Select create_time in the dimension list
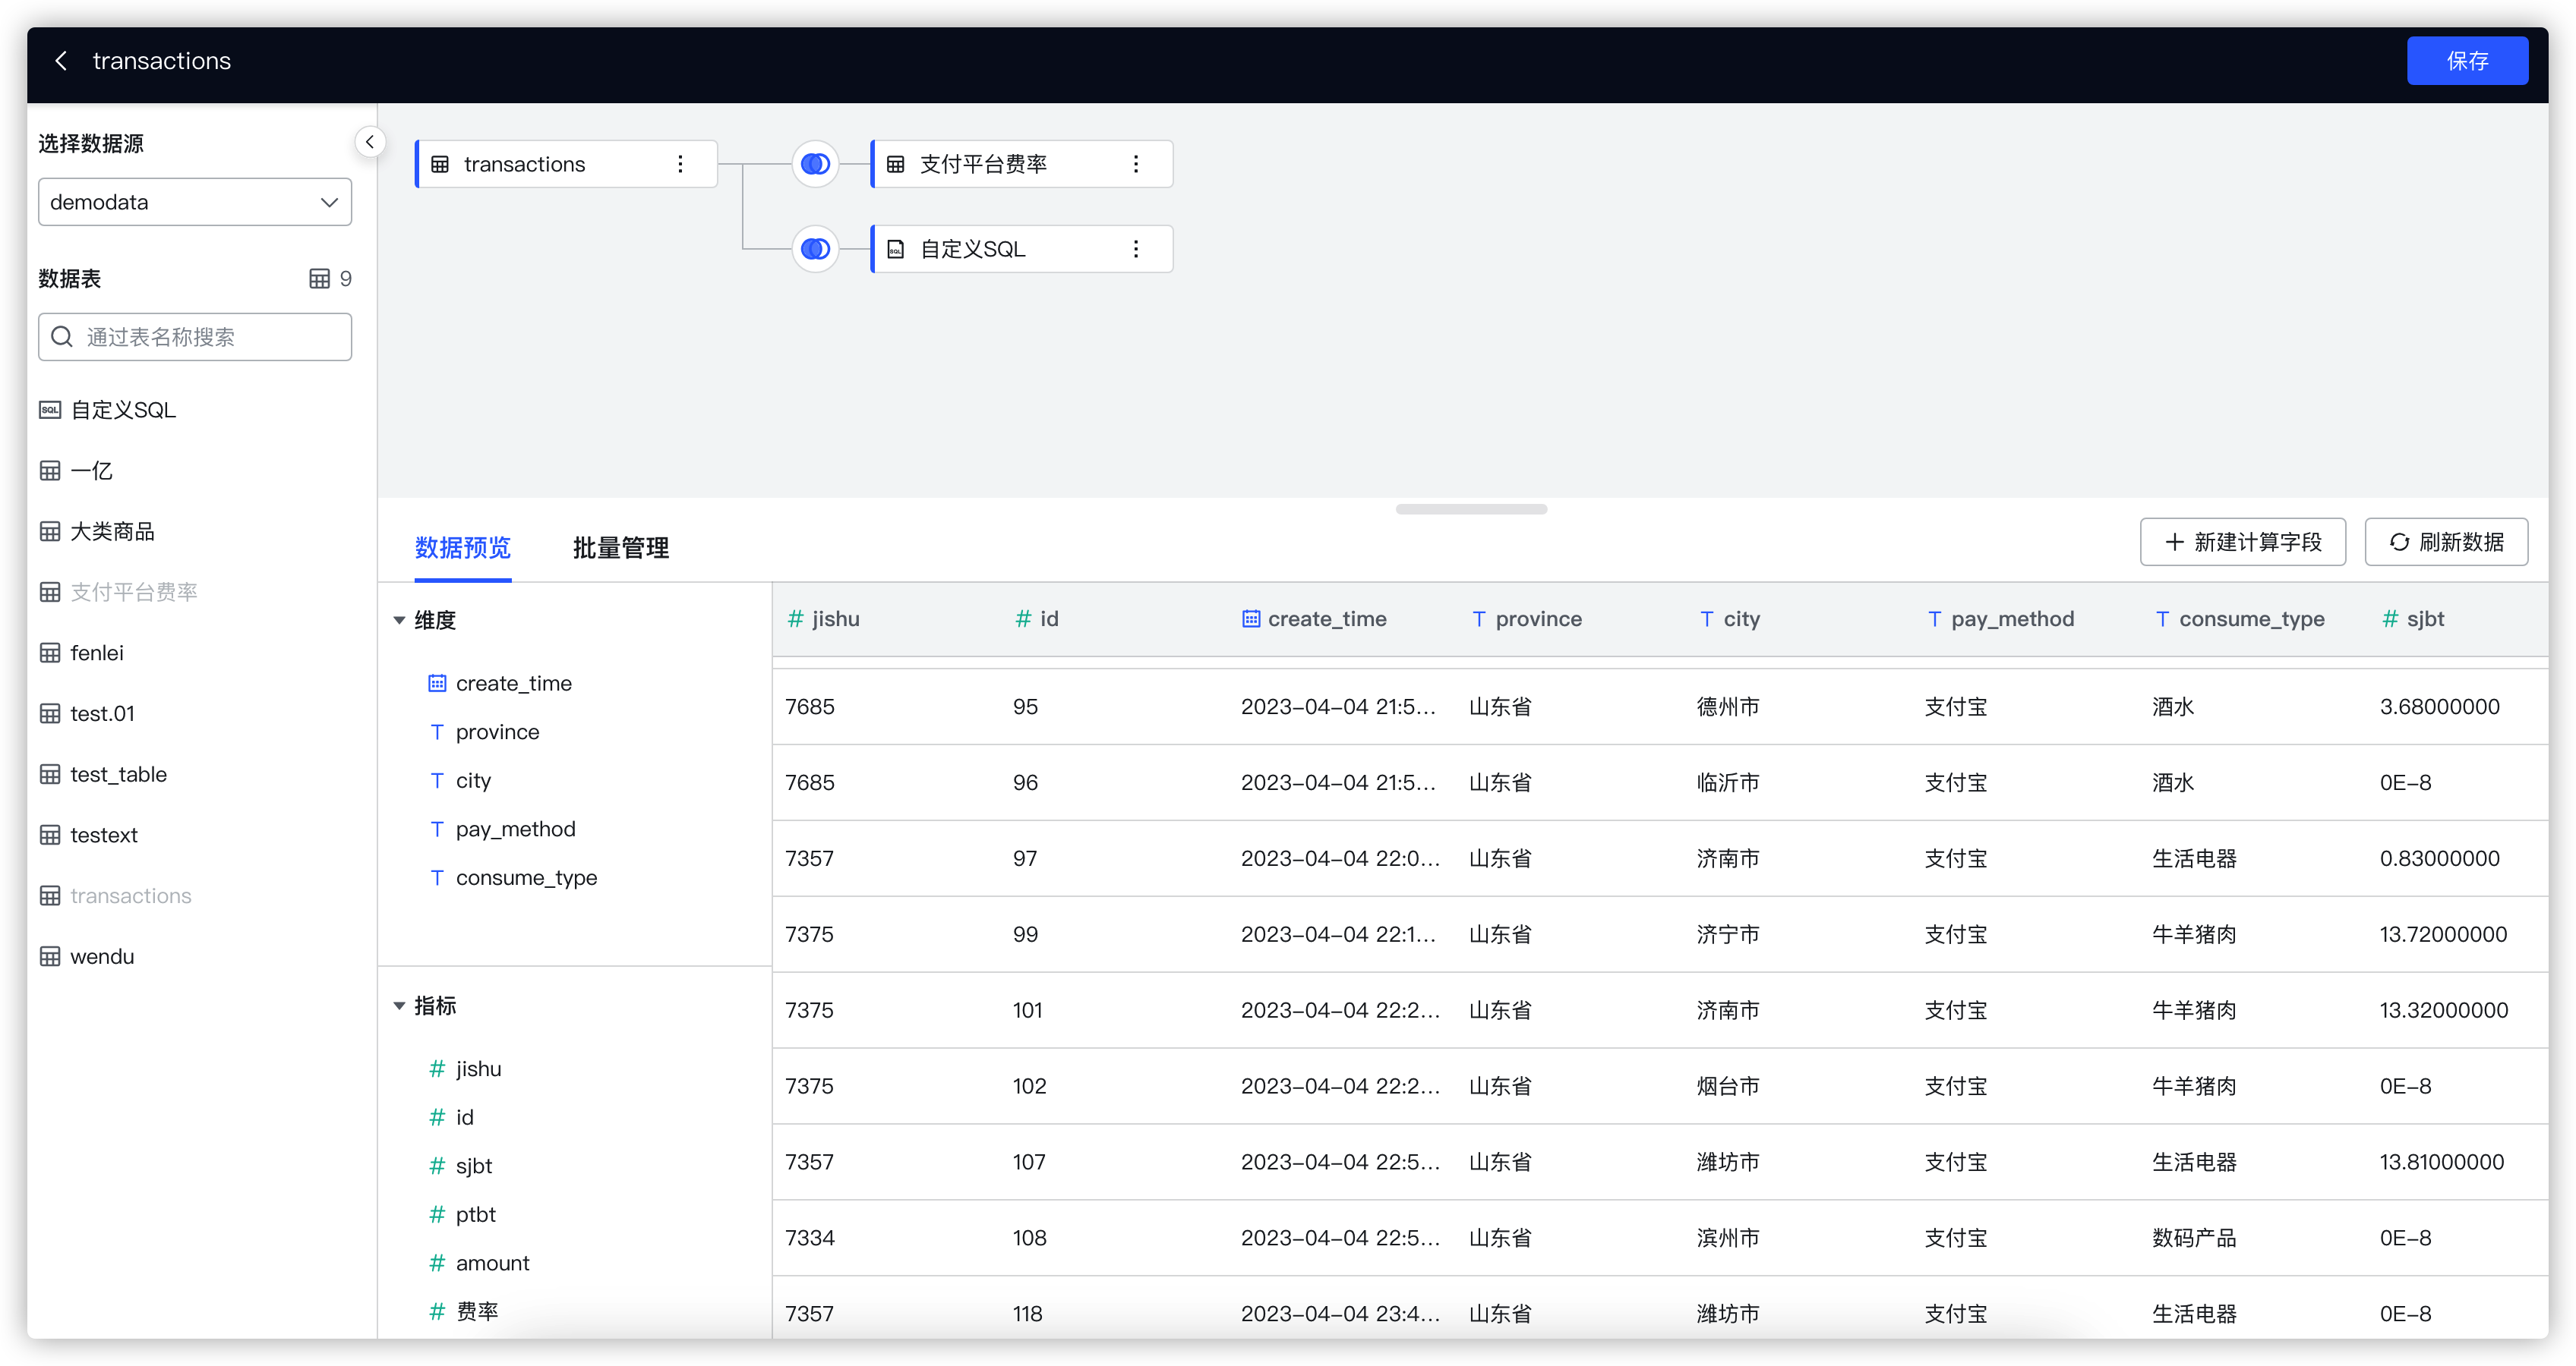 [x=513, y=684]
